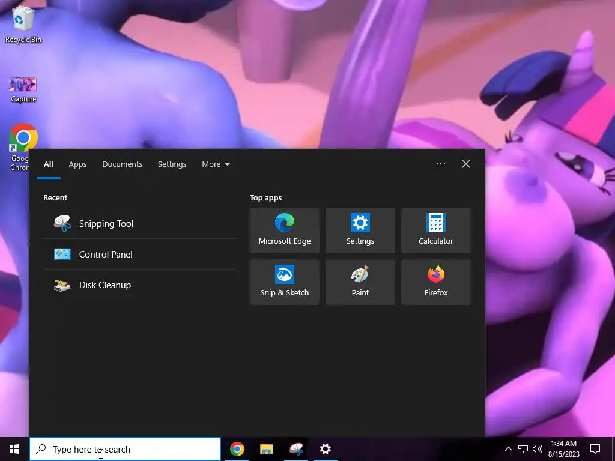This screenshot has width=615, height=461.
Task: Close the search panel
Action: coord(466,164)
